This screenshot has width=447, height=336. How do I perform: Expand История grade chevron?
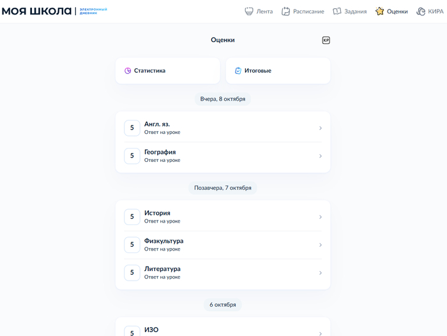(321, 217)
